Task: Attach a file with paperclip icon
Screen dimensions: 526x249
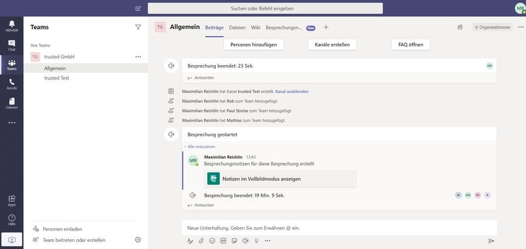Action: [x=201, y=241]
